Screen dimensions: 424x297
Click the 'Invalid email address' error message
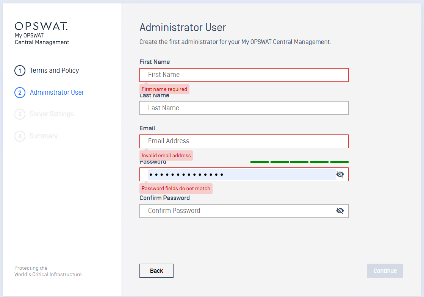coord(166,155)
